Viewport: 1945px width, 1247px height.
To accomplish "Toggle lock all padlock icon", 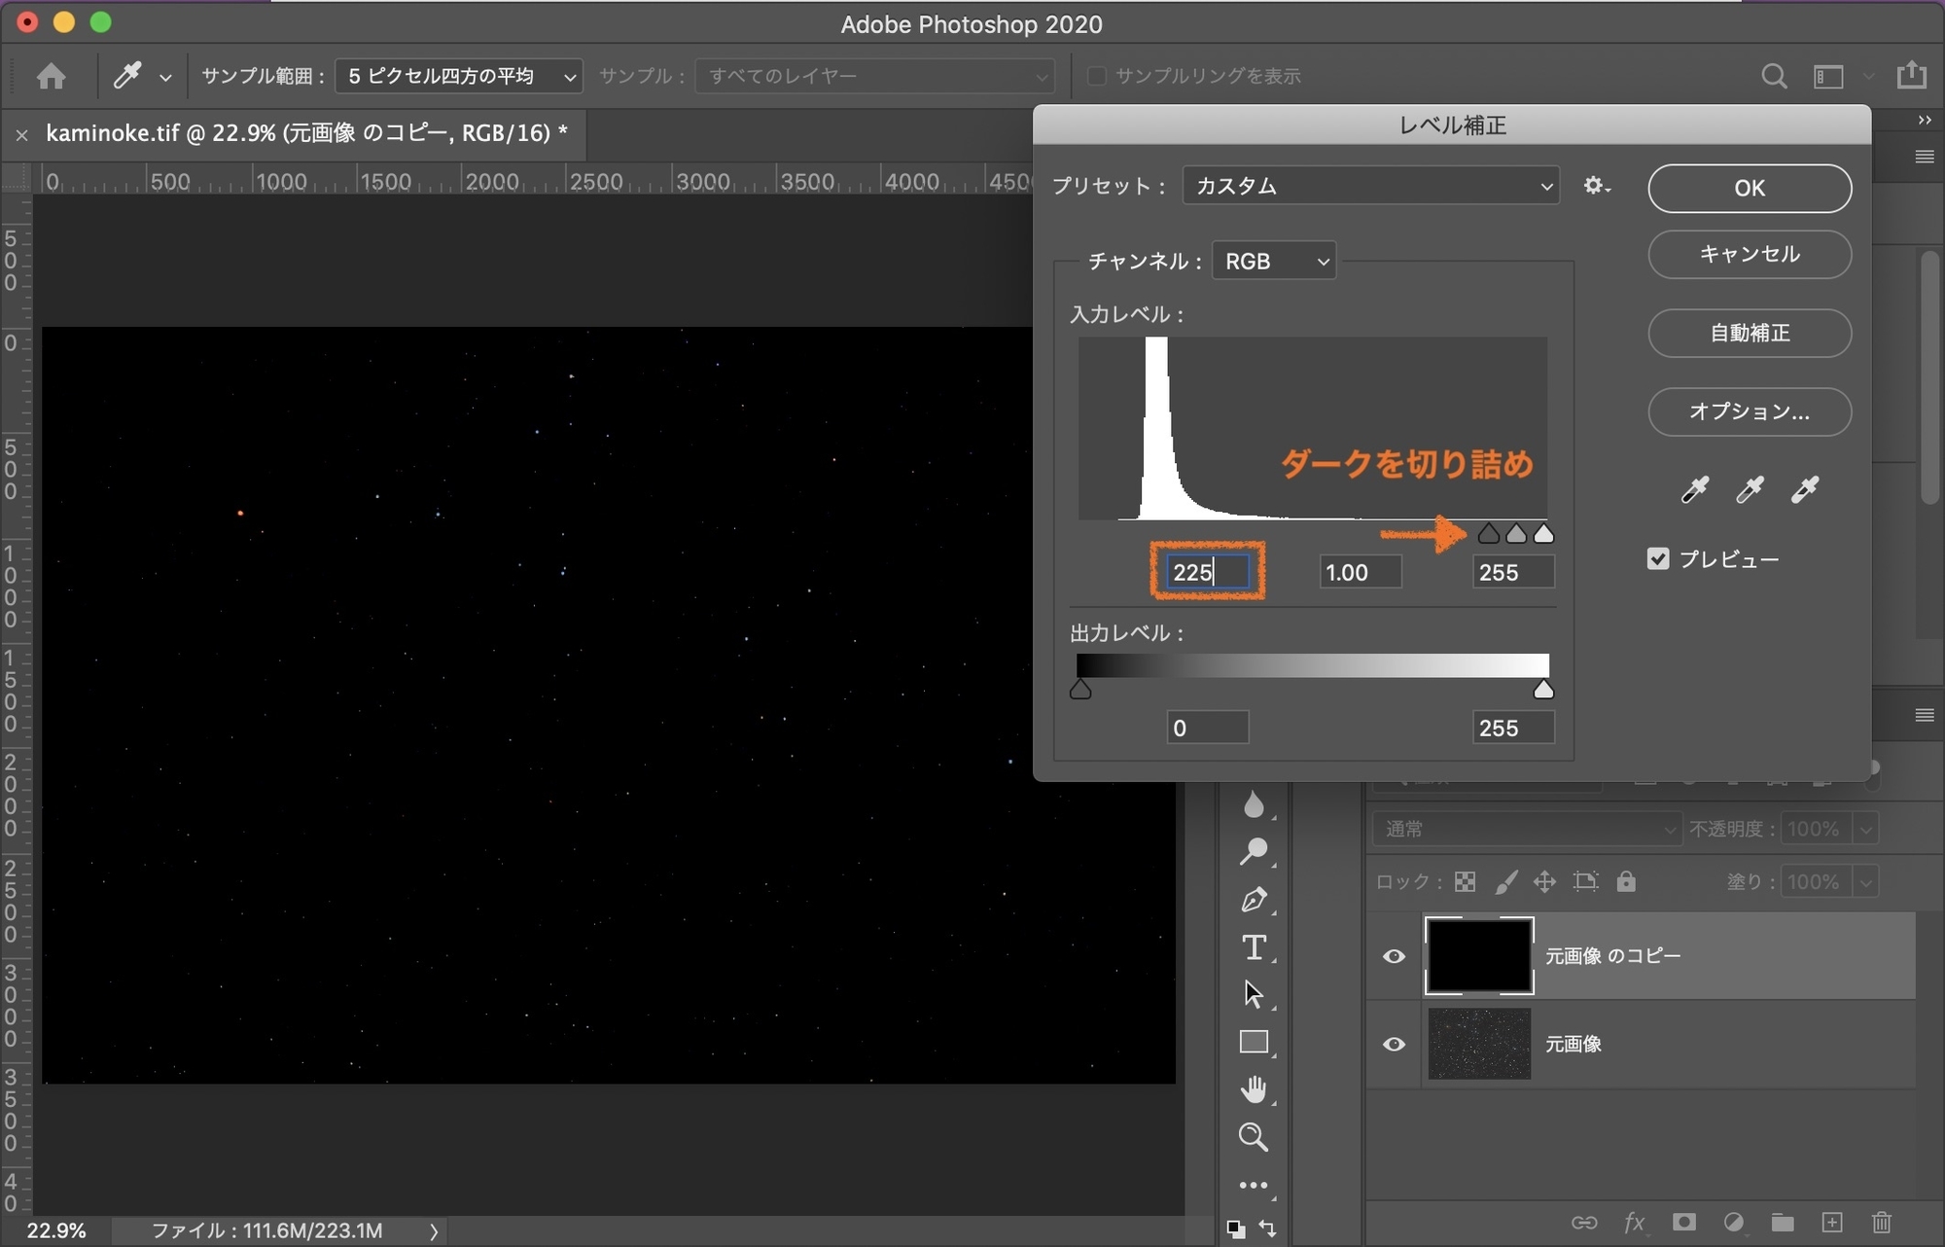I will (x=1626, y=881).
